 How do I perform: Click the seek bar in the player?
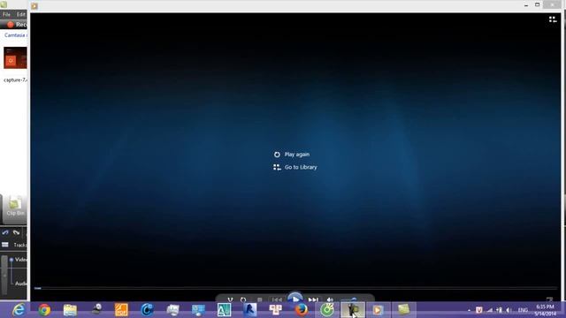(295, 288)
